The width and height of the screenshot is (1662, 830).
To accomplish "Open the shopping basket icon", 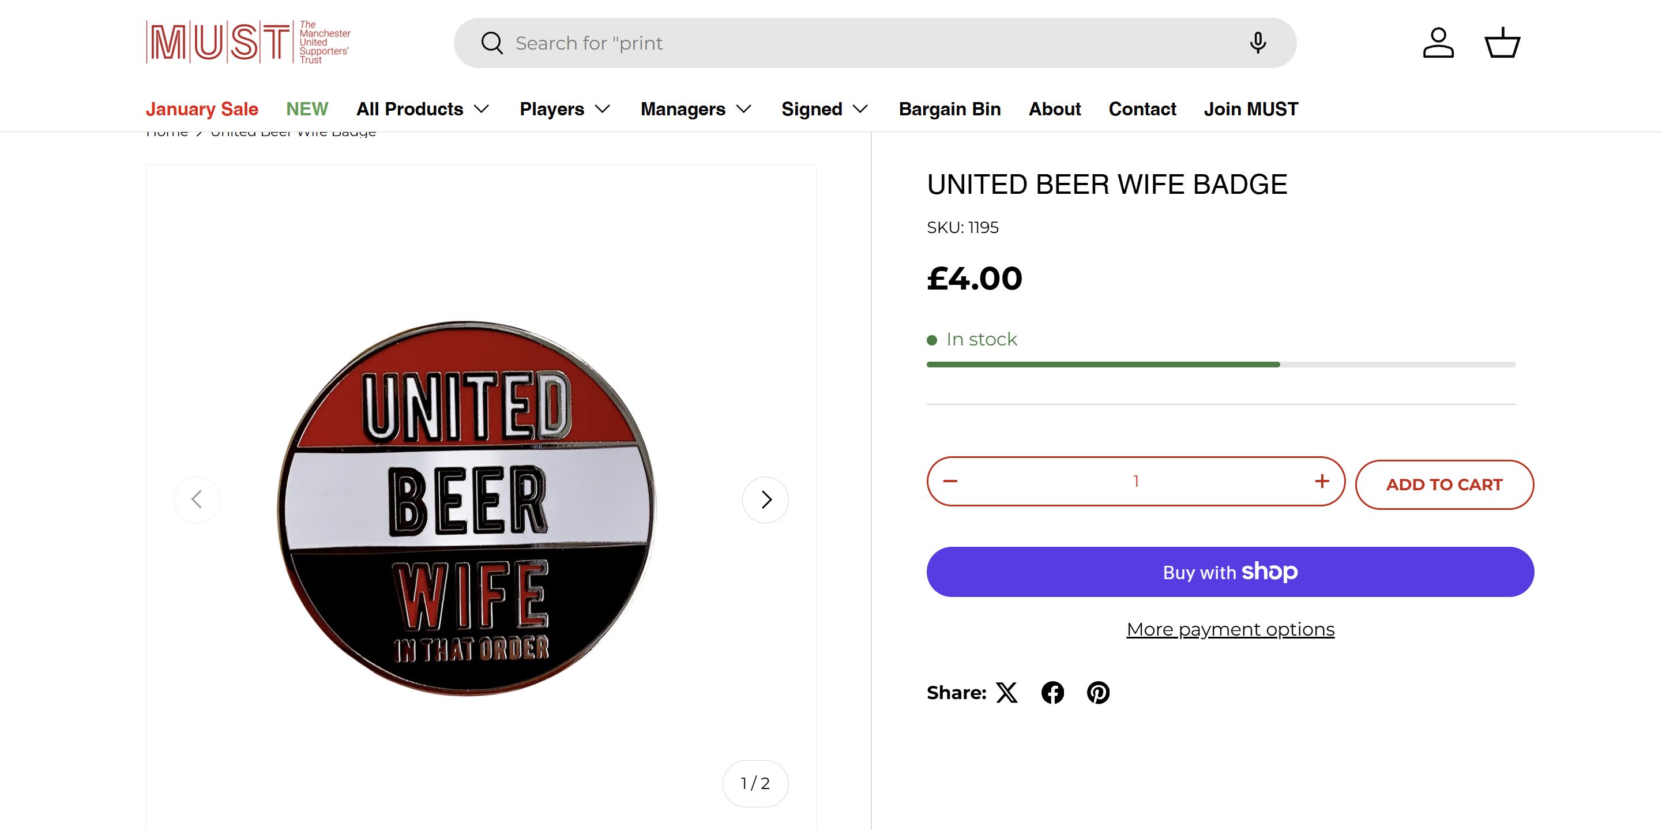I will [x=1502, y=43].
